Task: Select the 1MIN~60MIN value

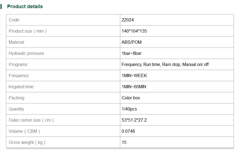Action: [134, 87]
